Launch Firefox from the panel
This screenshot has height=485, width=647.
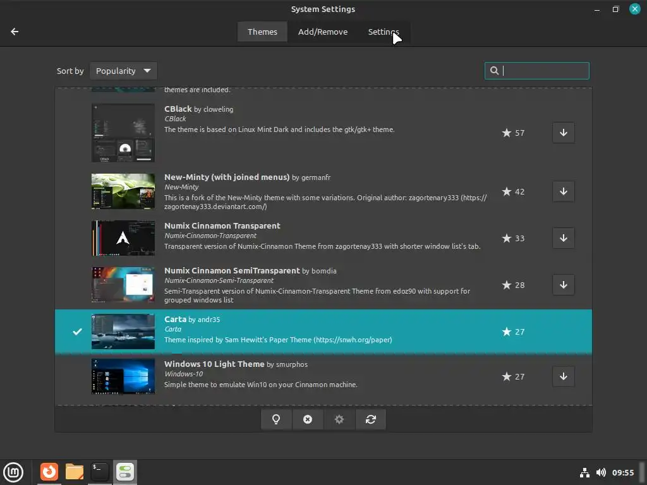pyautogui.click(x=49, y=472)
